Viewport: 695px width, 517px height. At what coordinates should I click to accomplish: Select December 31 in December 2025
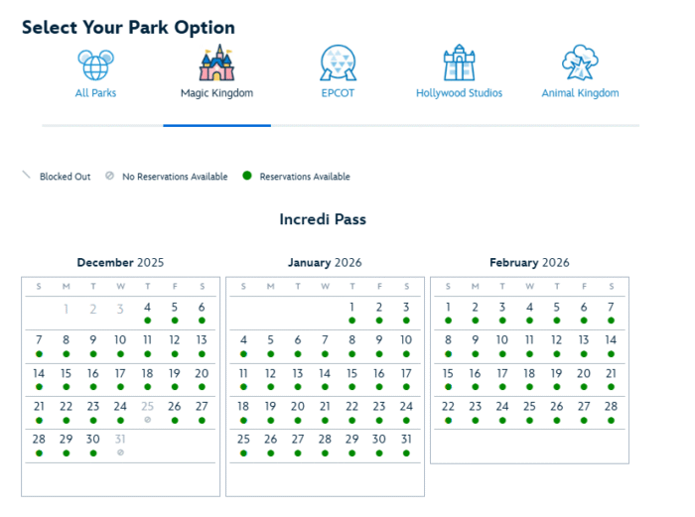click(x=120, y=439)
